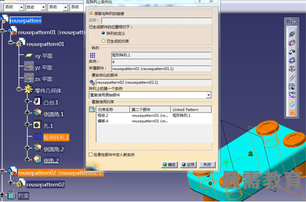Click the 矩形阵列.1 pattern name field
The width and height of the screenshot is (306, 202).
pyautogui.click(x=161, y=55)
